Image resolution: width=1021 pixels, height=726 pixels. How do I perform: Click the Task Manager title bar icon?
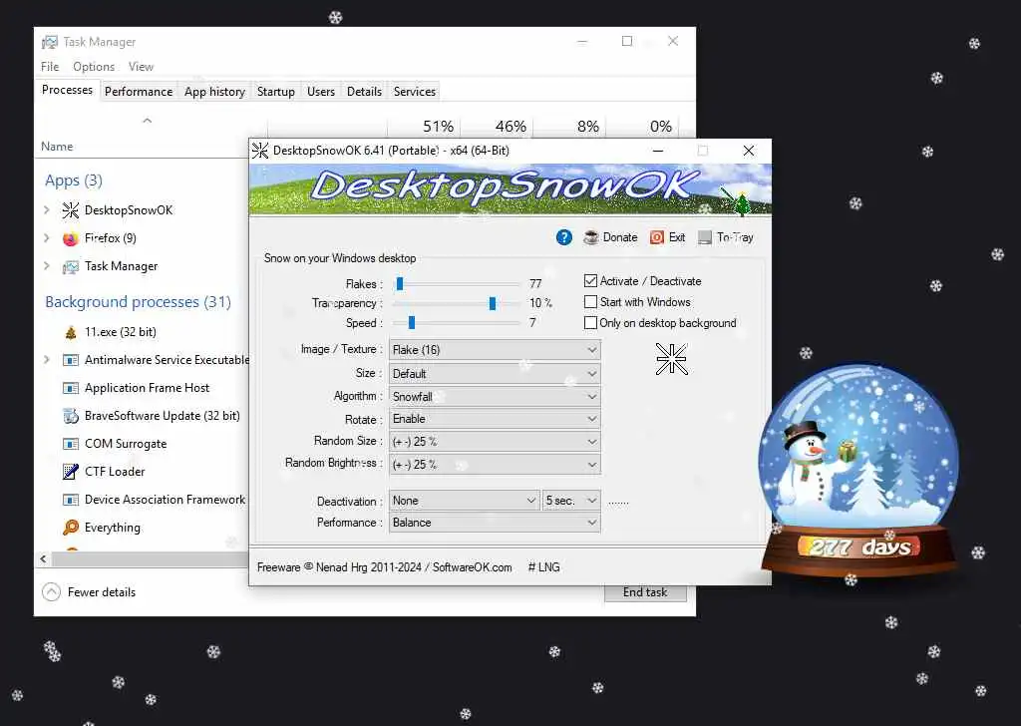(x=50, y=42)
